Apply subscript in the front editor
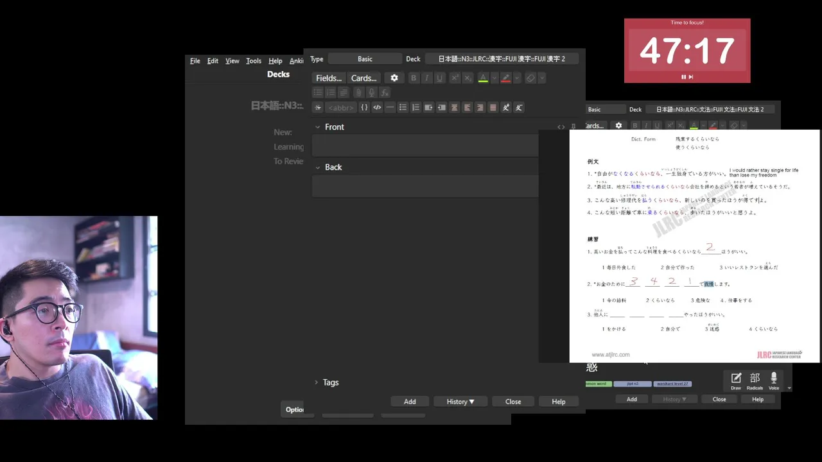The height and width of the screenshot is (462, 822). click(468, 78)
